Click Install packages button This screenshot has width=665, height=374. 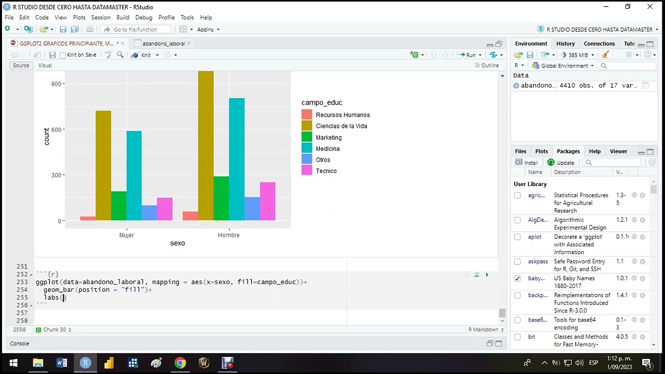[x=527, y=163]
